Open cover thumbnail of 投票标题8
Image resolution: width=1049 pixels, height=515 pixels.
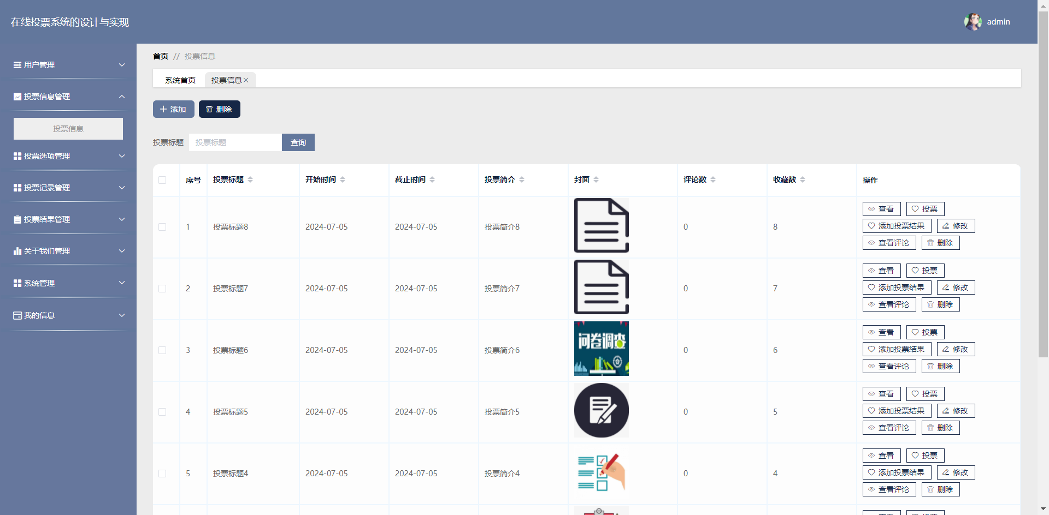(602, 225)
